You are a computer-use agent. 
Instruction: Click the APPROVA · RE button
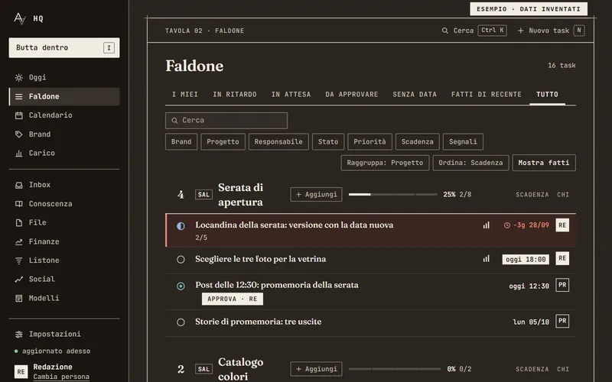click(x=233, y=299)
